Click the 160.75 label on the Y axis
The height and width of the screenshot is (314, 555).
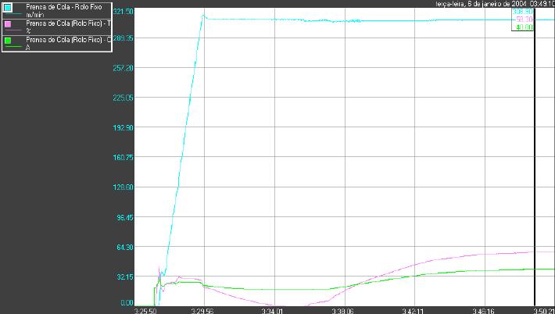(x=124, y=157)
